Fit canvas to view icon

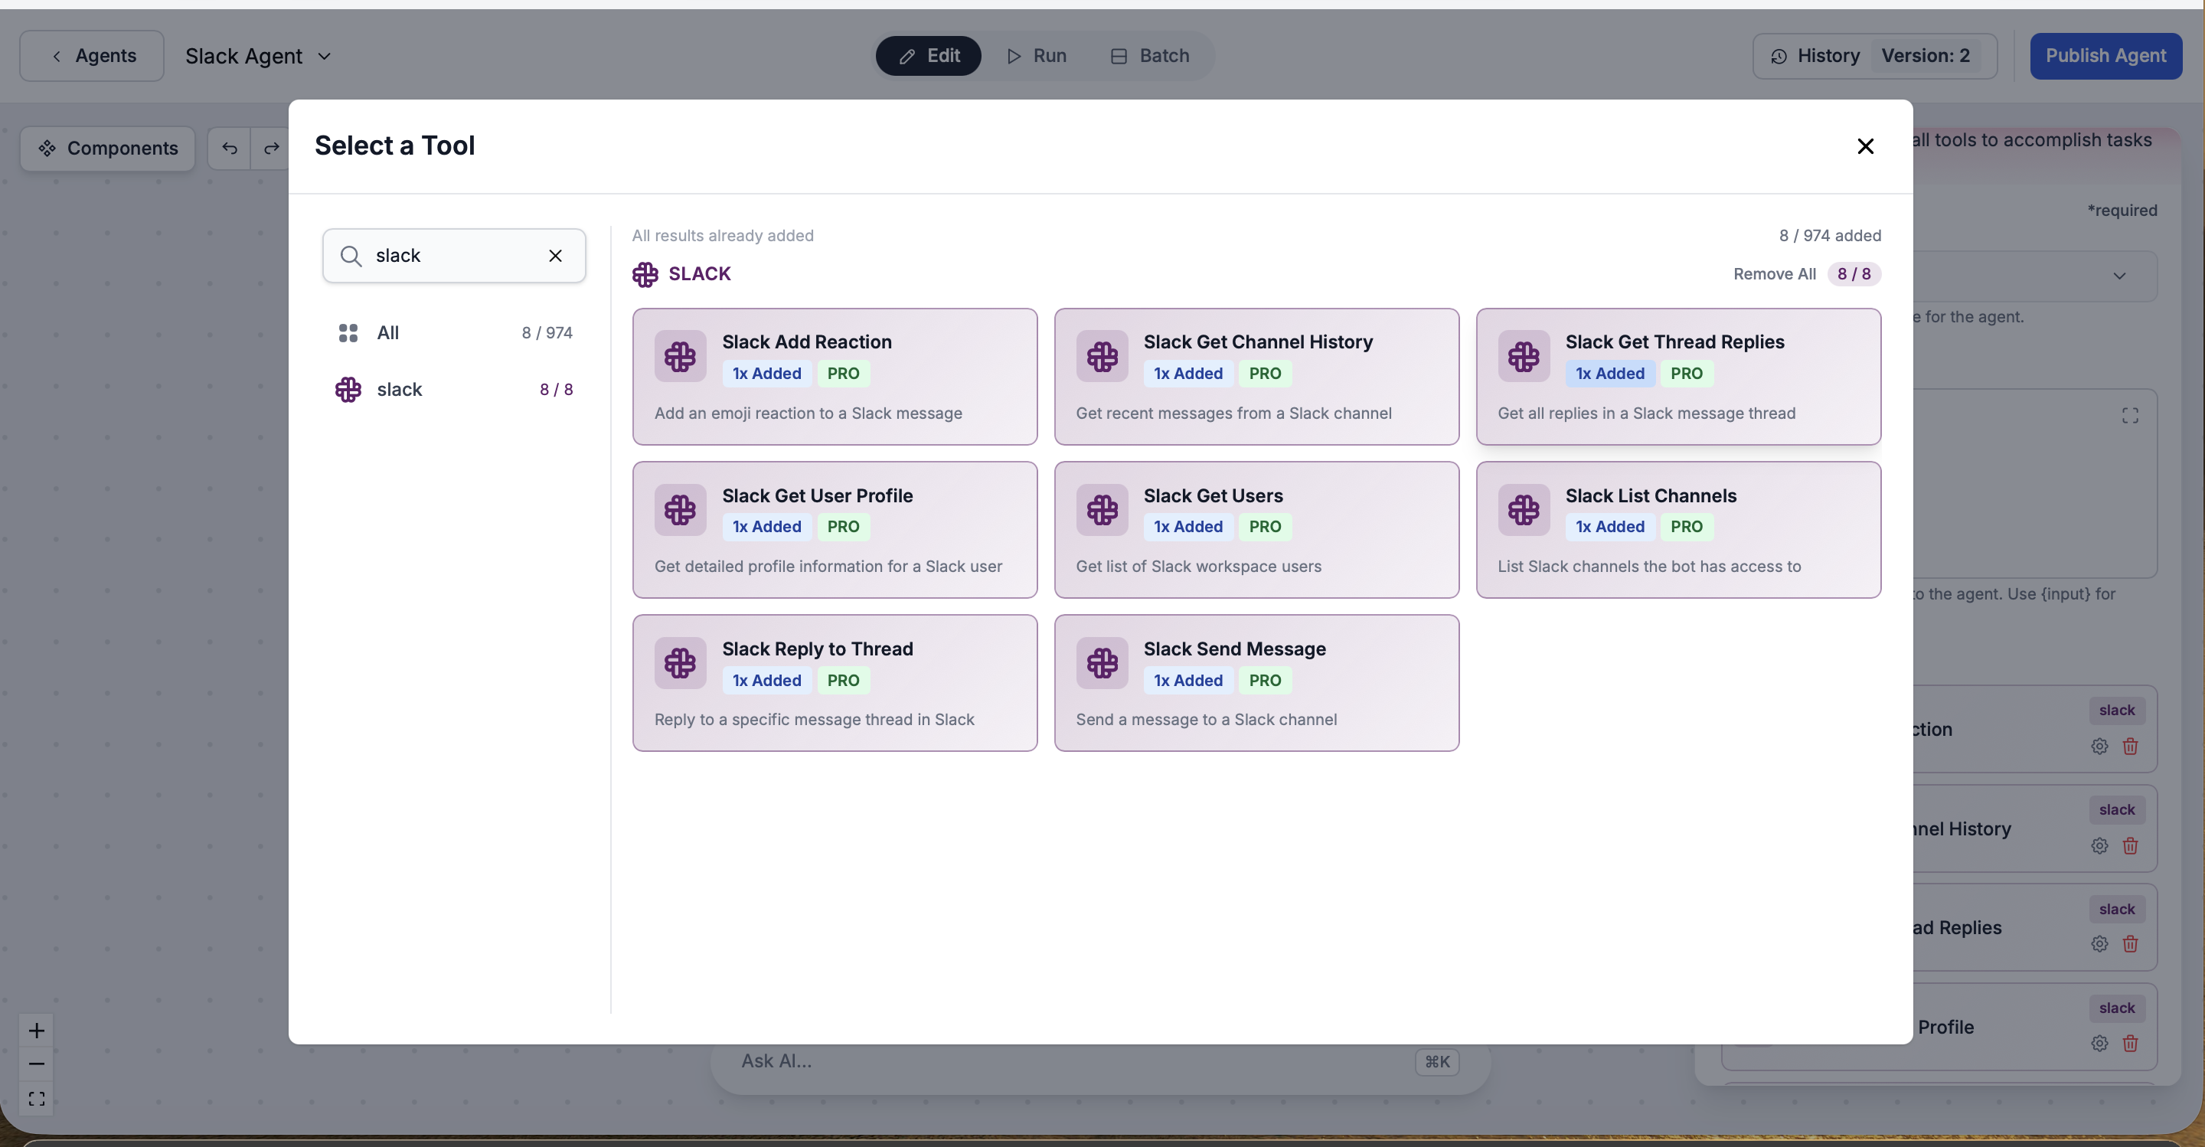coord(36,1098)
